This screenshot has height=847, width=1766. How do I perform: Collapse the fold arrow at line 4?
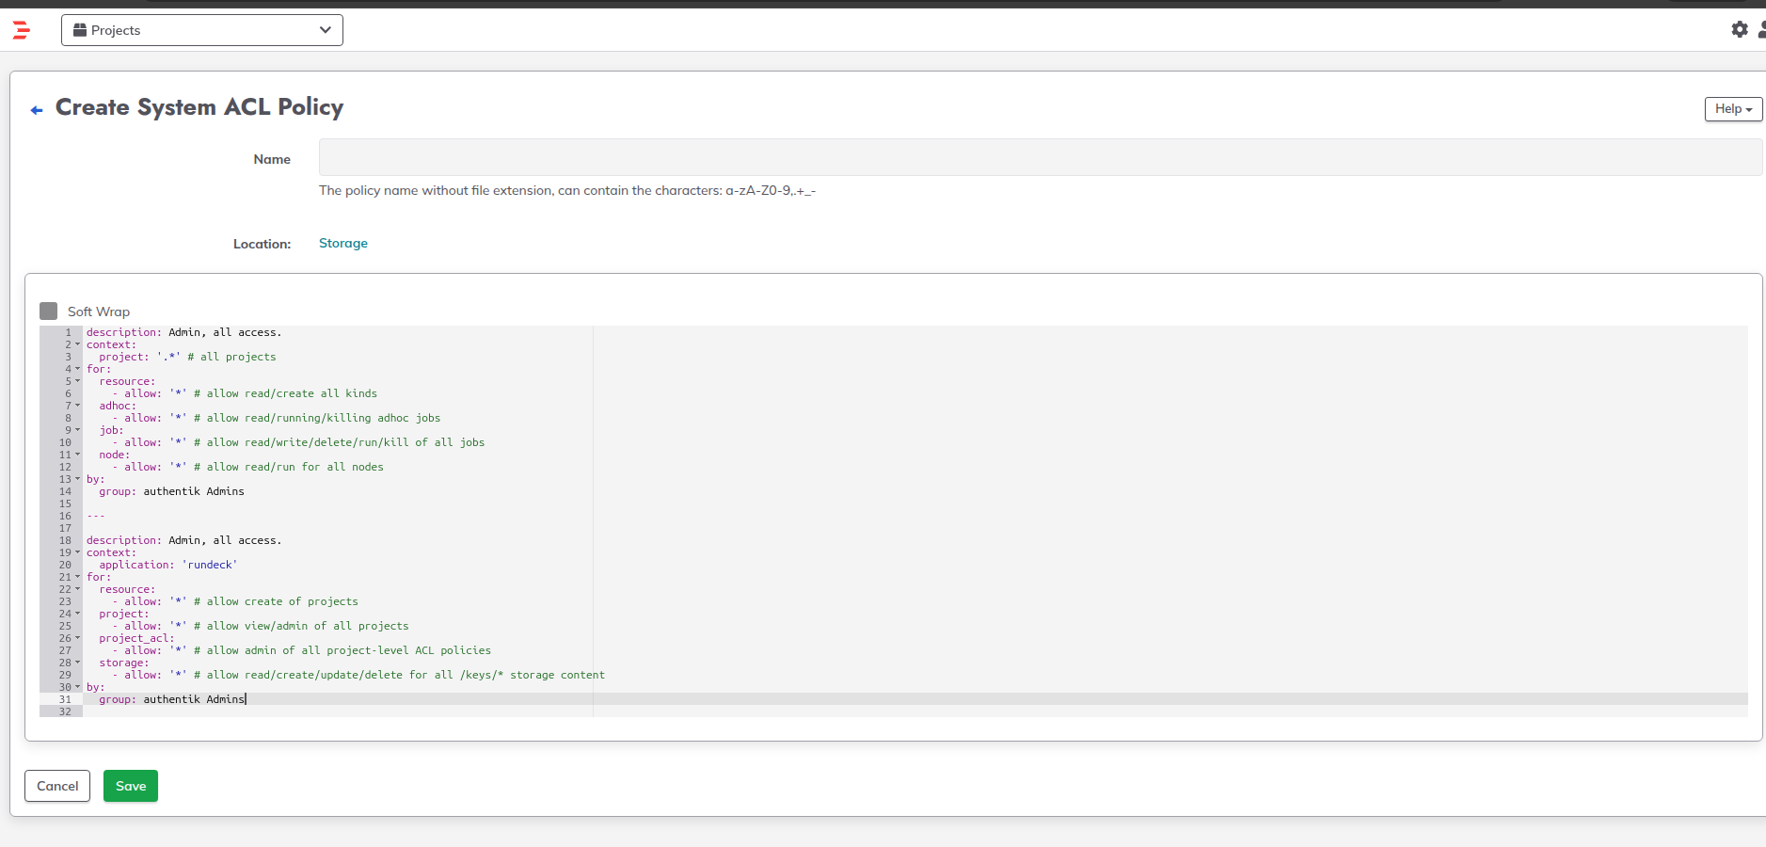click(x=77, y=369)
